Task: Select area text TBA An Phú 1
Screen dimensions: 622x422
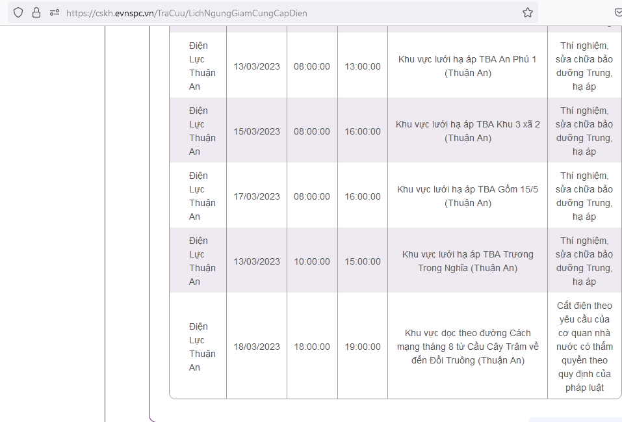Action: 468,66
